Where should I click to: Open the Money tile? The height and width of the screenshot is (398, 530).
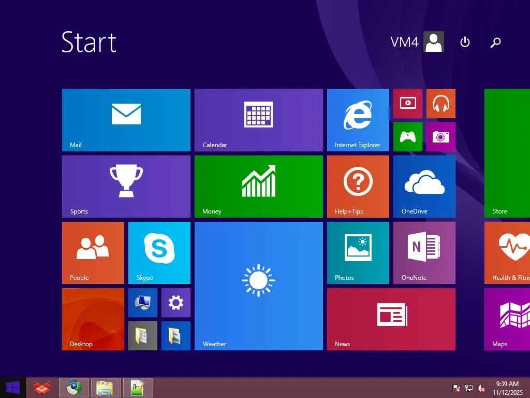tap(259, 187)
